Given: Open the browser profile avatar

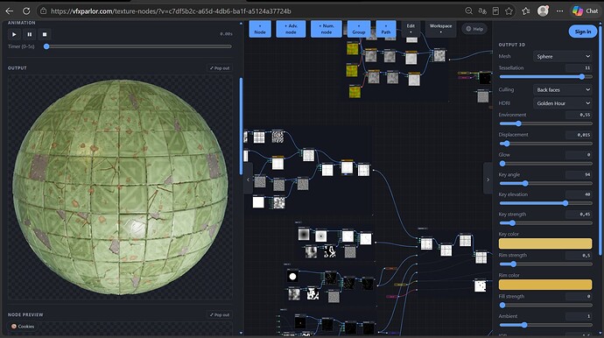Looking at the screenshot, I should (x=543, y=11).
